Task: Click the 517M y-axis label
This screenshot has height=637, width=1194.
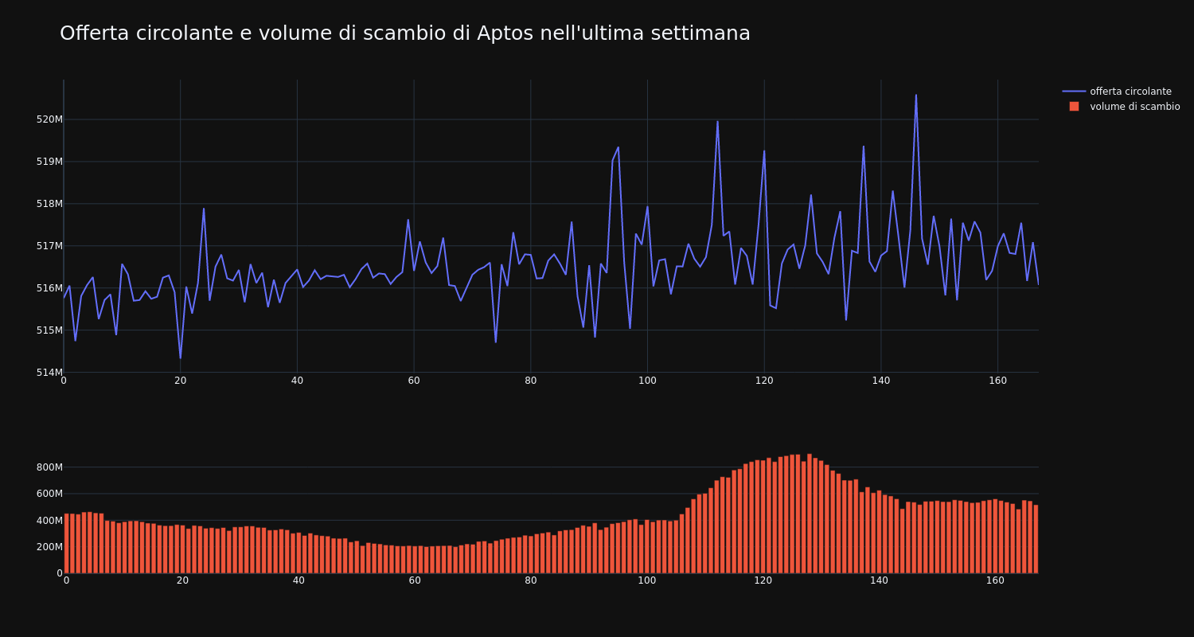Action: point(49,246)
